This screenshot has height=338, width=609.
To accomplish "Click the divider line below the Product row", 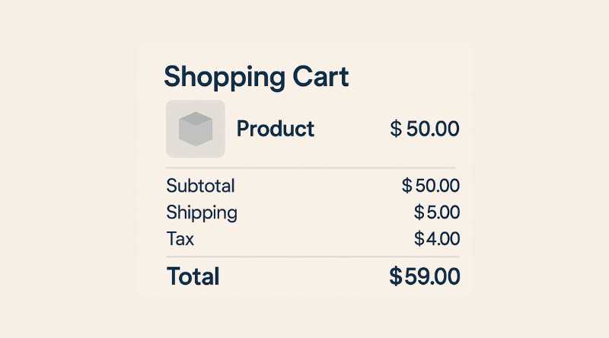I will click(311, 167).
